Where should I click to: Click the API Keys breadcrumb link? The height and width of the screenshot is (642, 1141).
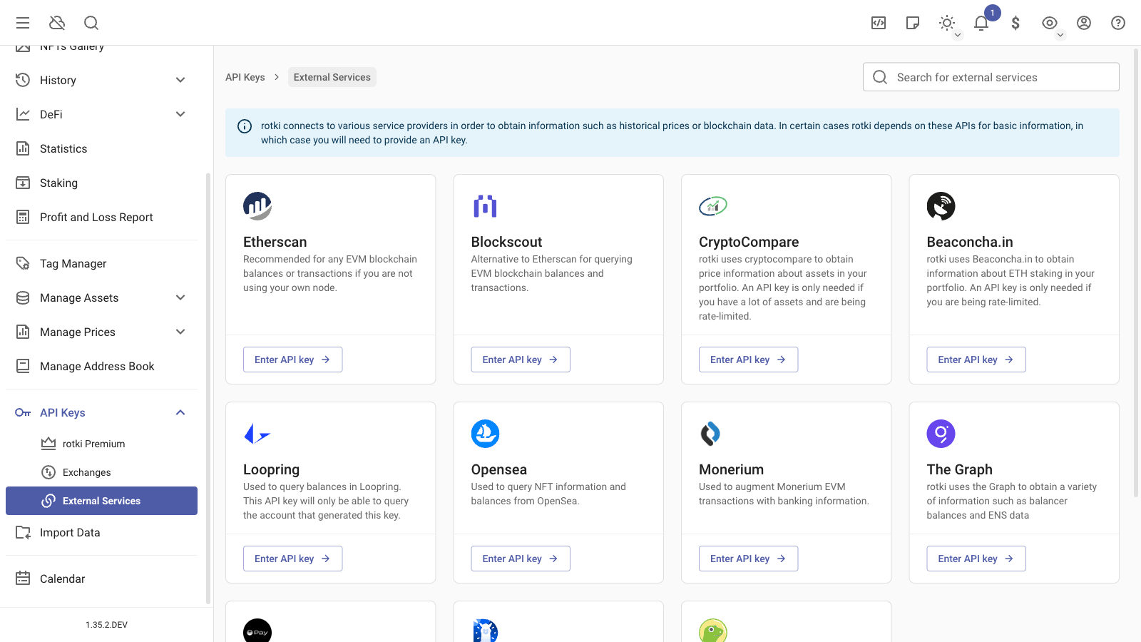click(245, 77)
